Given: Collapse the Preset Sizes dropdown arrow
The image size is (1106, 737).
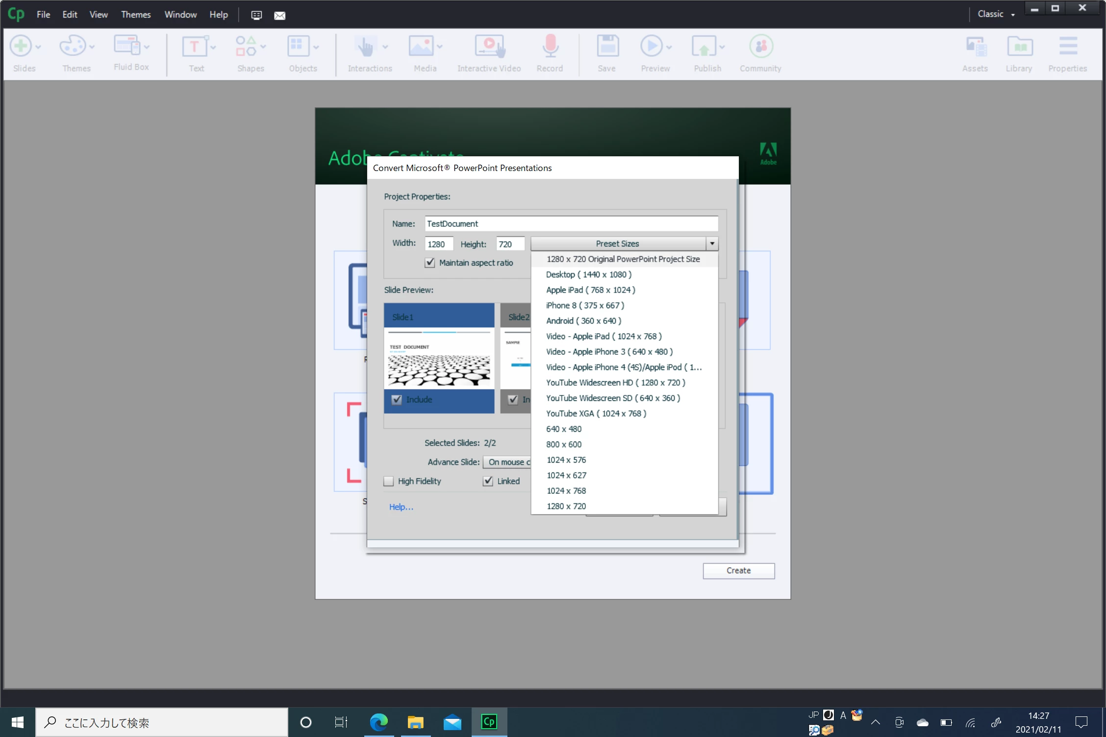Looking at the screenshot, I should [712, 244].
